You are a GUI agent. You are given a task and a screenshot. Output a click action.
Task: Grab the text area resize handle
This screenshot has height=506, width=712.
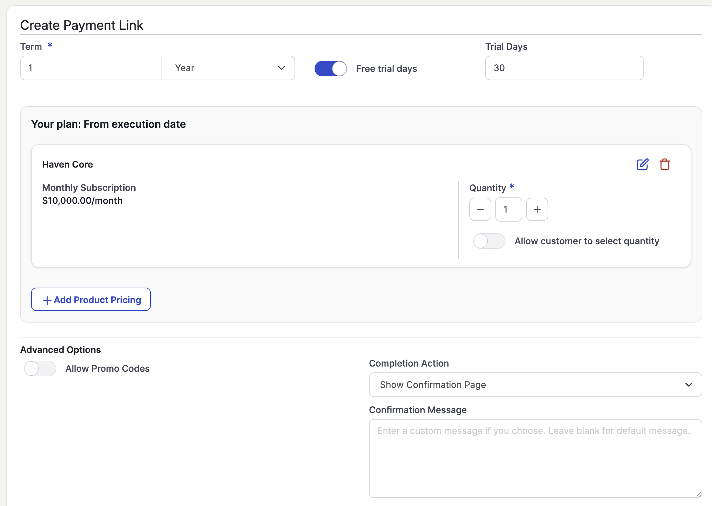tap(699, 494)
